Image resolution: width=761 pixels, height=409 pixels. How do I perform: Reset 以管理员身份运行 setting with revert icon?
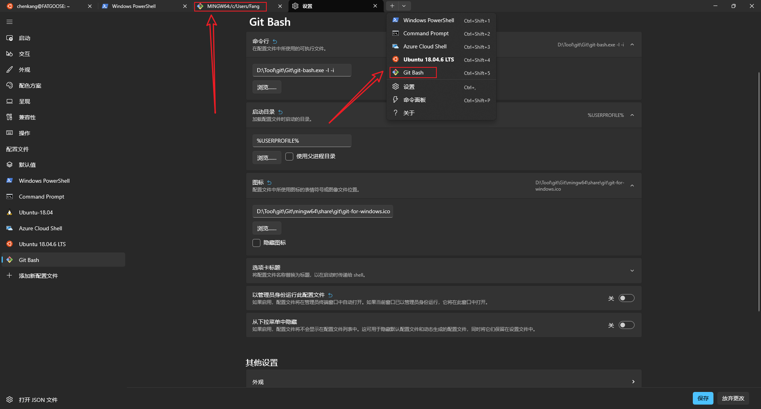(x=330, y=295)
